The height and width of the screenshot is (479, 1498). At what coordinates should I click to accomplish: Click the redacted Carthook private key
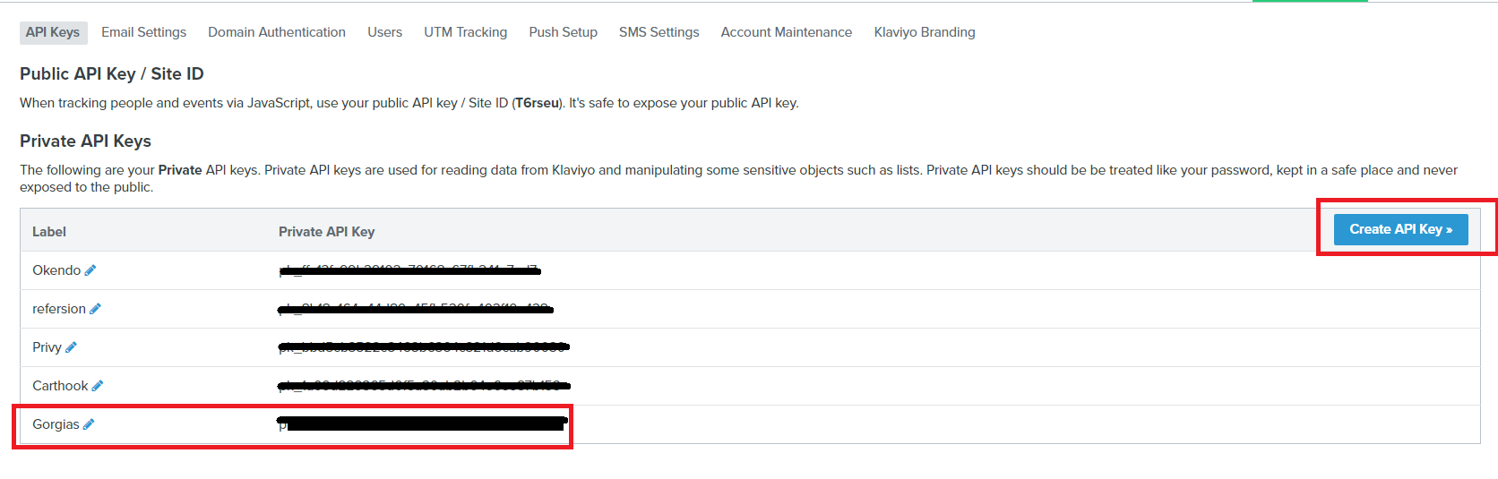pyautogui.click(x=424, y=386)
